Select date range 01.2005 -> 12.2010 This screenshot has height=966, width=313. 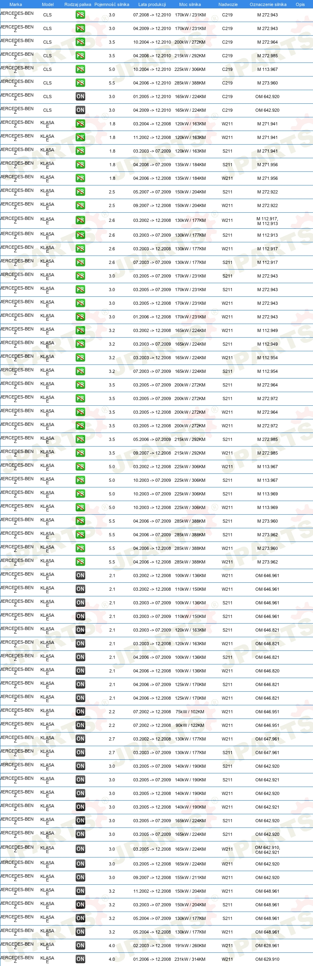pyautogui.click(x=152, y=97)
